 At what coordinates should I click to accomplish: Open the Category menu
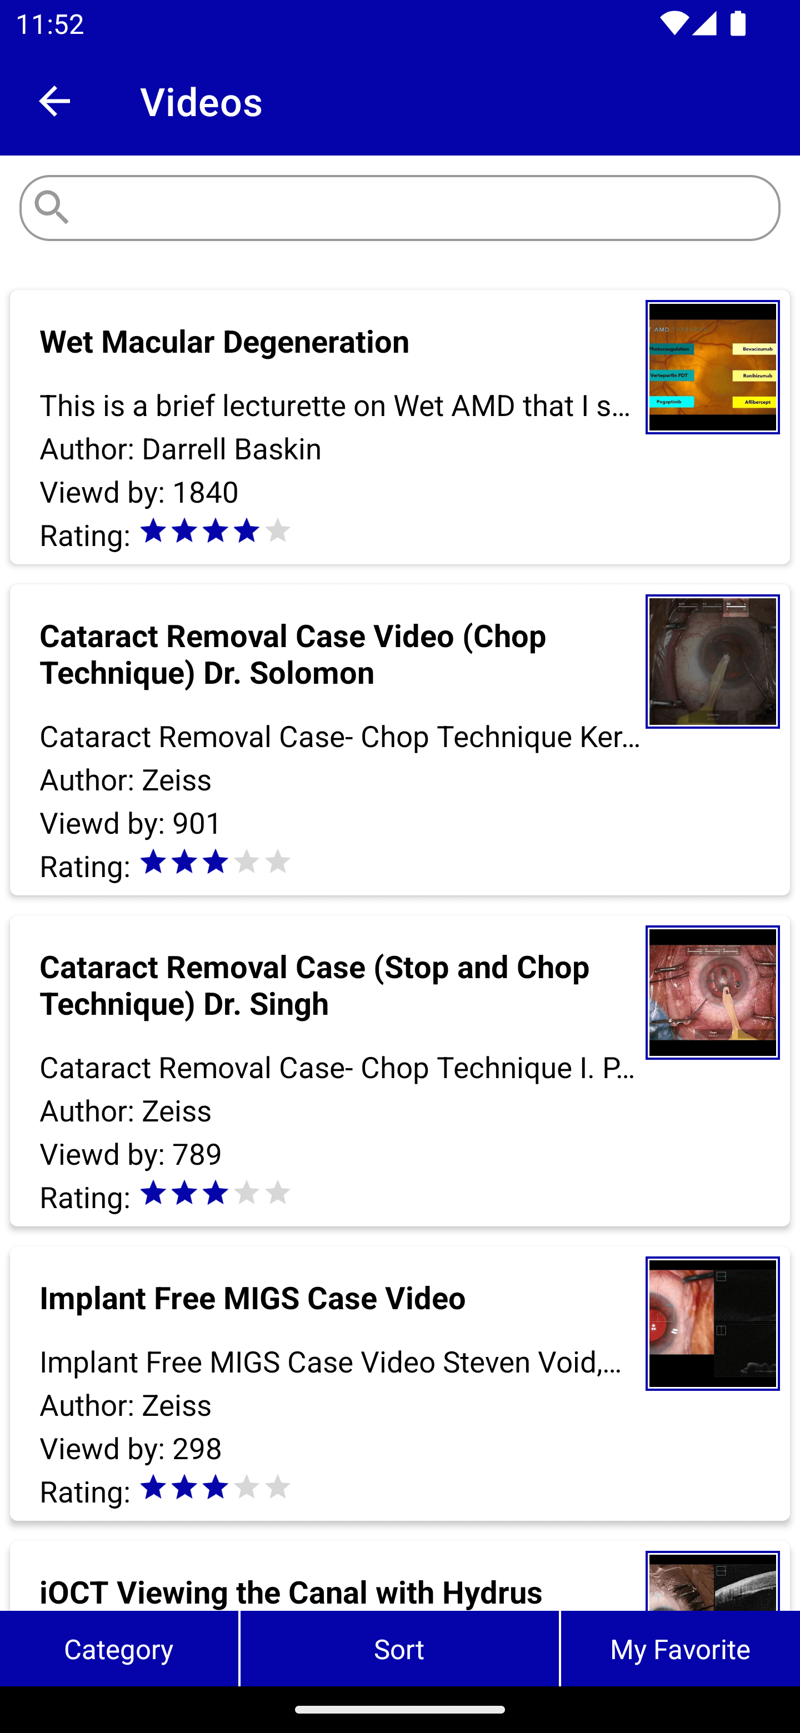118,1649
